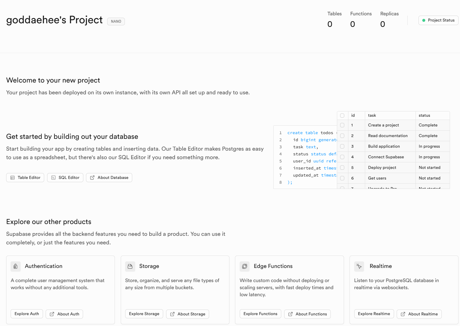Check the Create a project row checkbox

pos(342,125)
